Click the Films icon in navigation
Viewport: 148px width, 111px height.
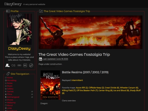coord(6,94)
